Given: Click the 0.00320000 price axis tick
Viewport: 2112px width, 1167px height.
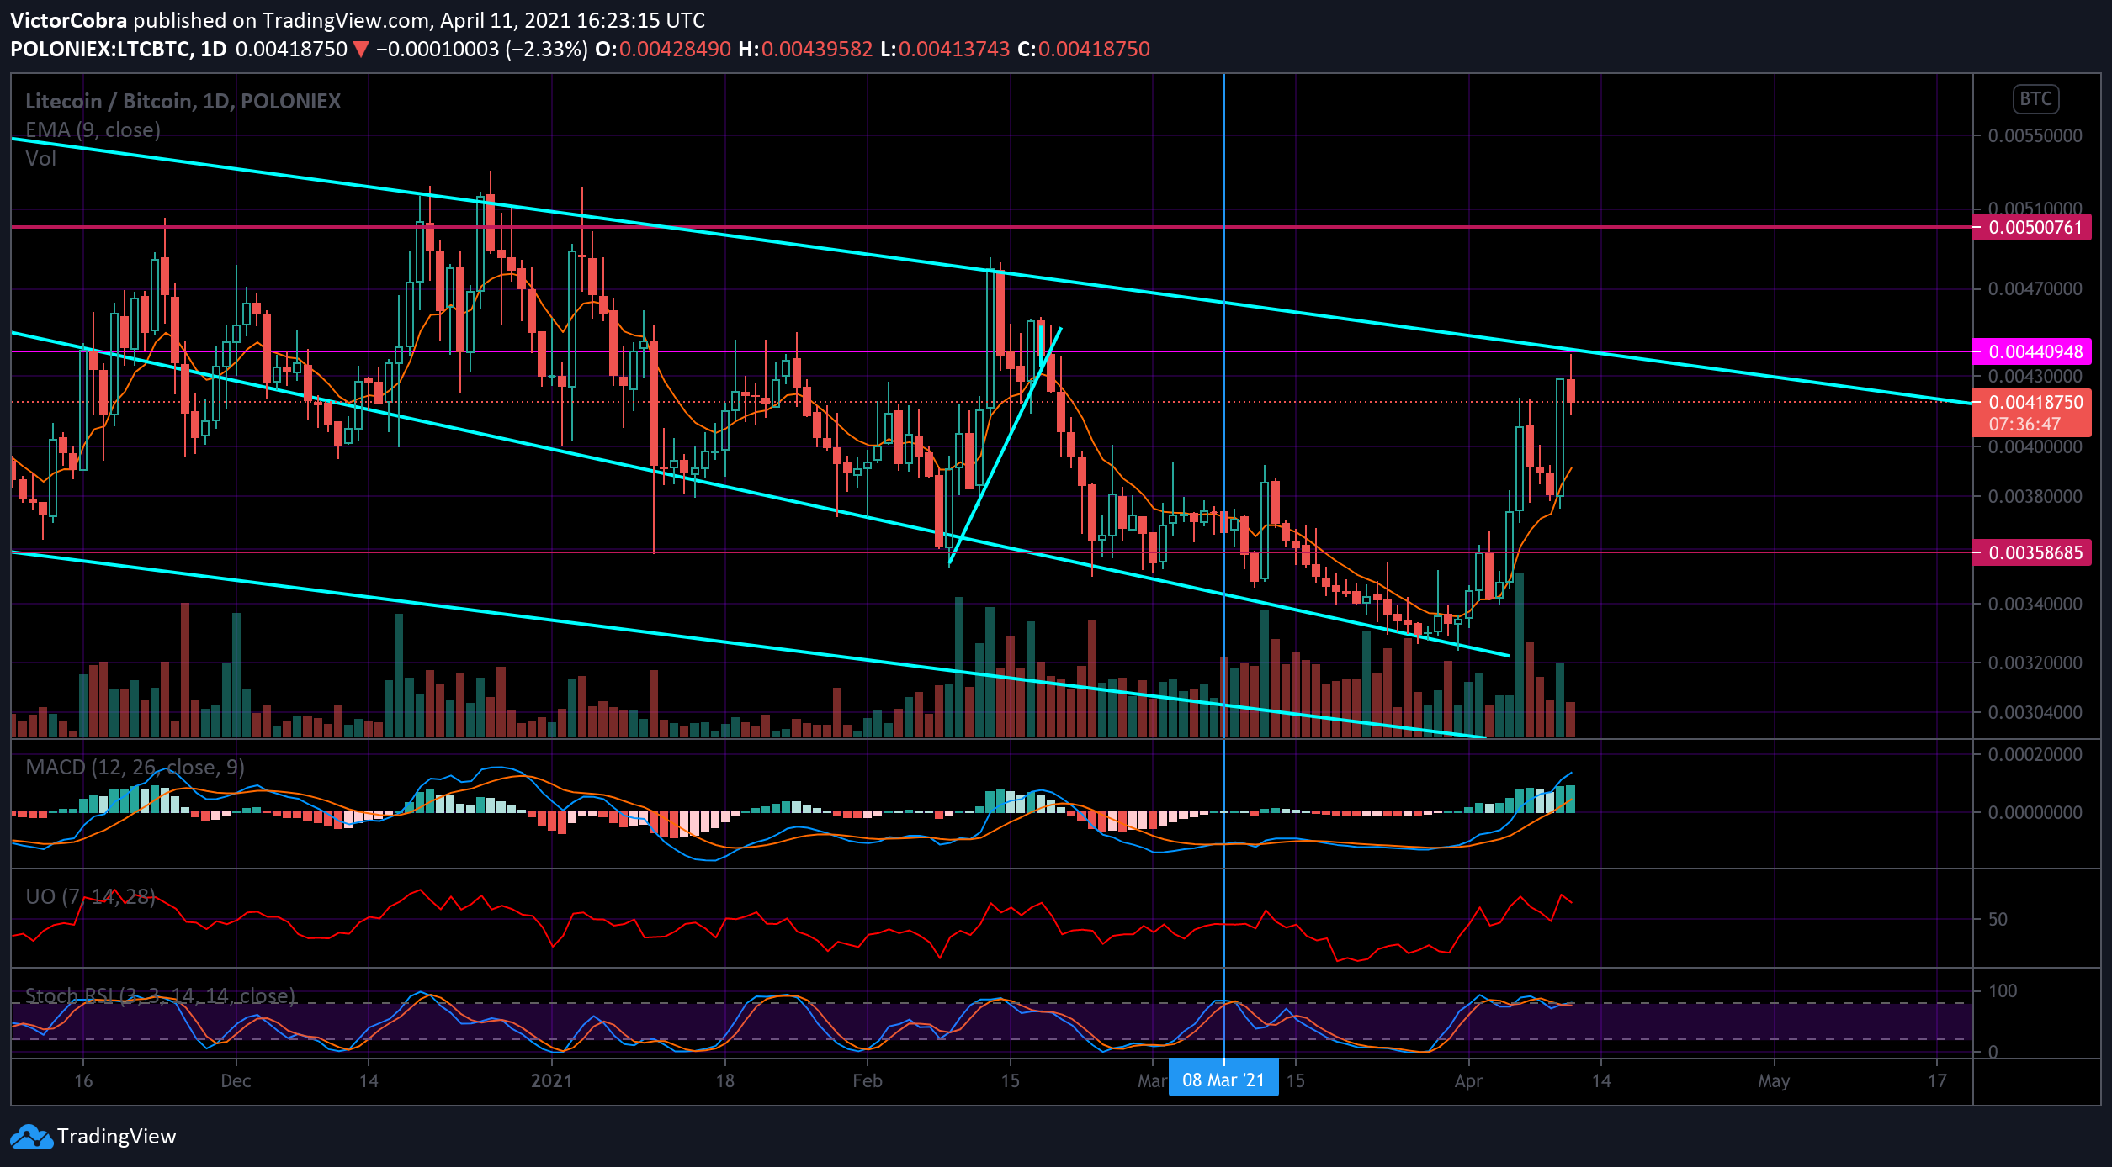Looking at the screenshot, I should [x=2035, y=663].
